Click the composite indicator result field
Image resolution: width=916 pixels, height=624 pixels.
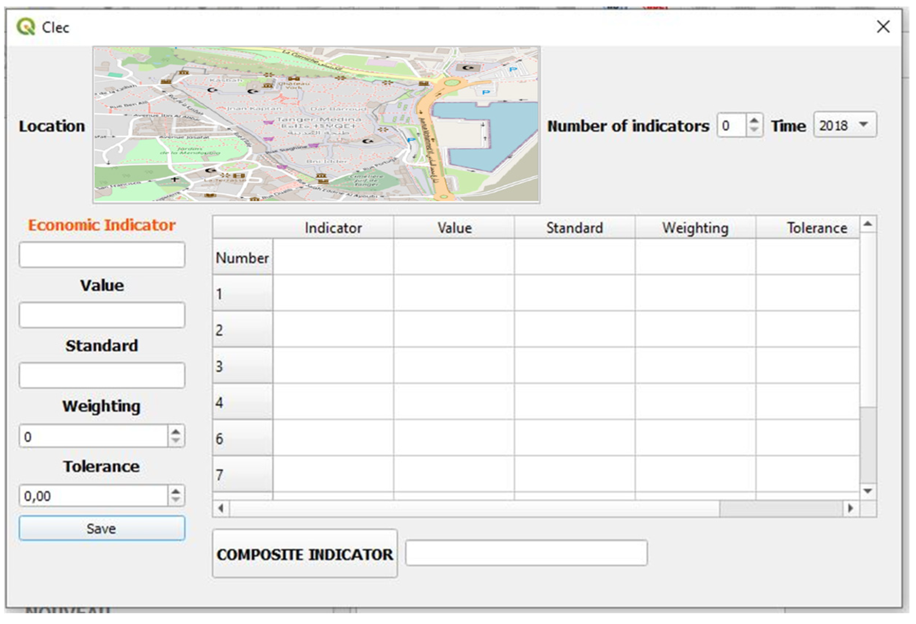(526, 553)
